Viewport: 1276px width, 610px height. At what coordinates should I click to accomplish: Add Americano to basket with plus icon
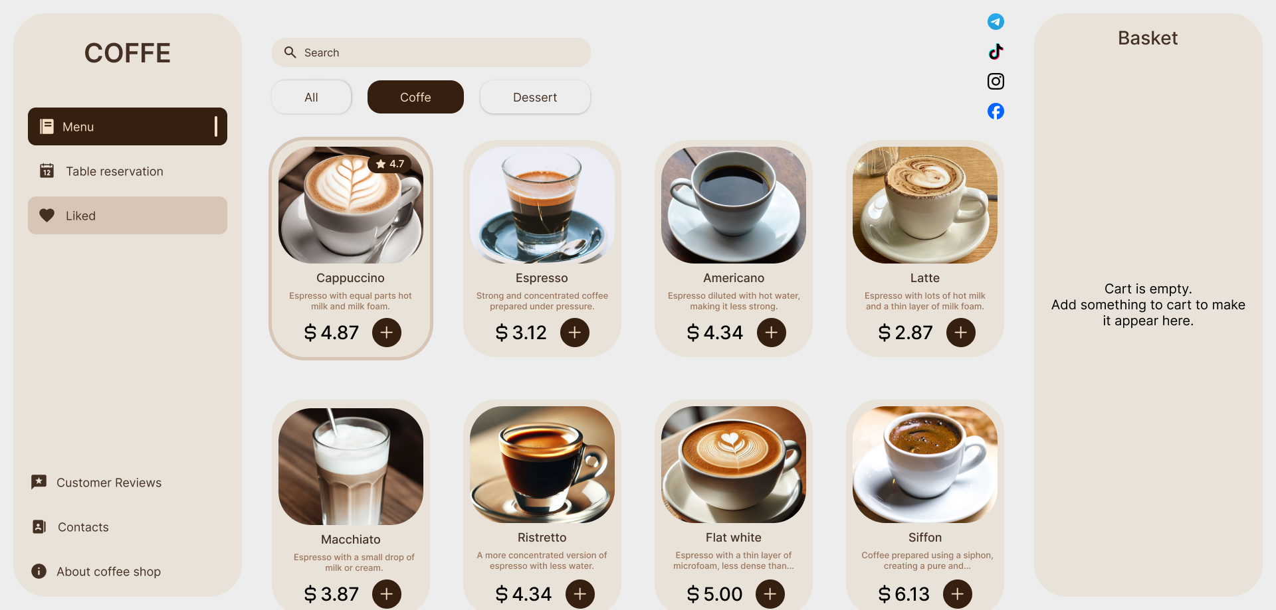(x=772, y=332)
